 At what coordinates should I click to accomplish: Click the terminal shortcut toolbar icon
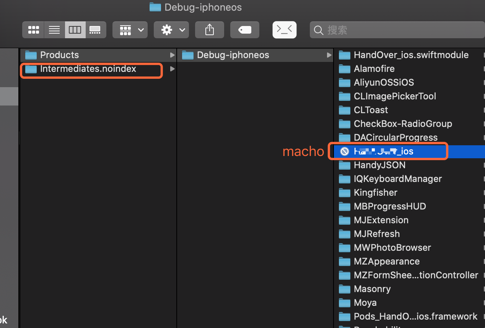285,30
